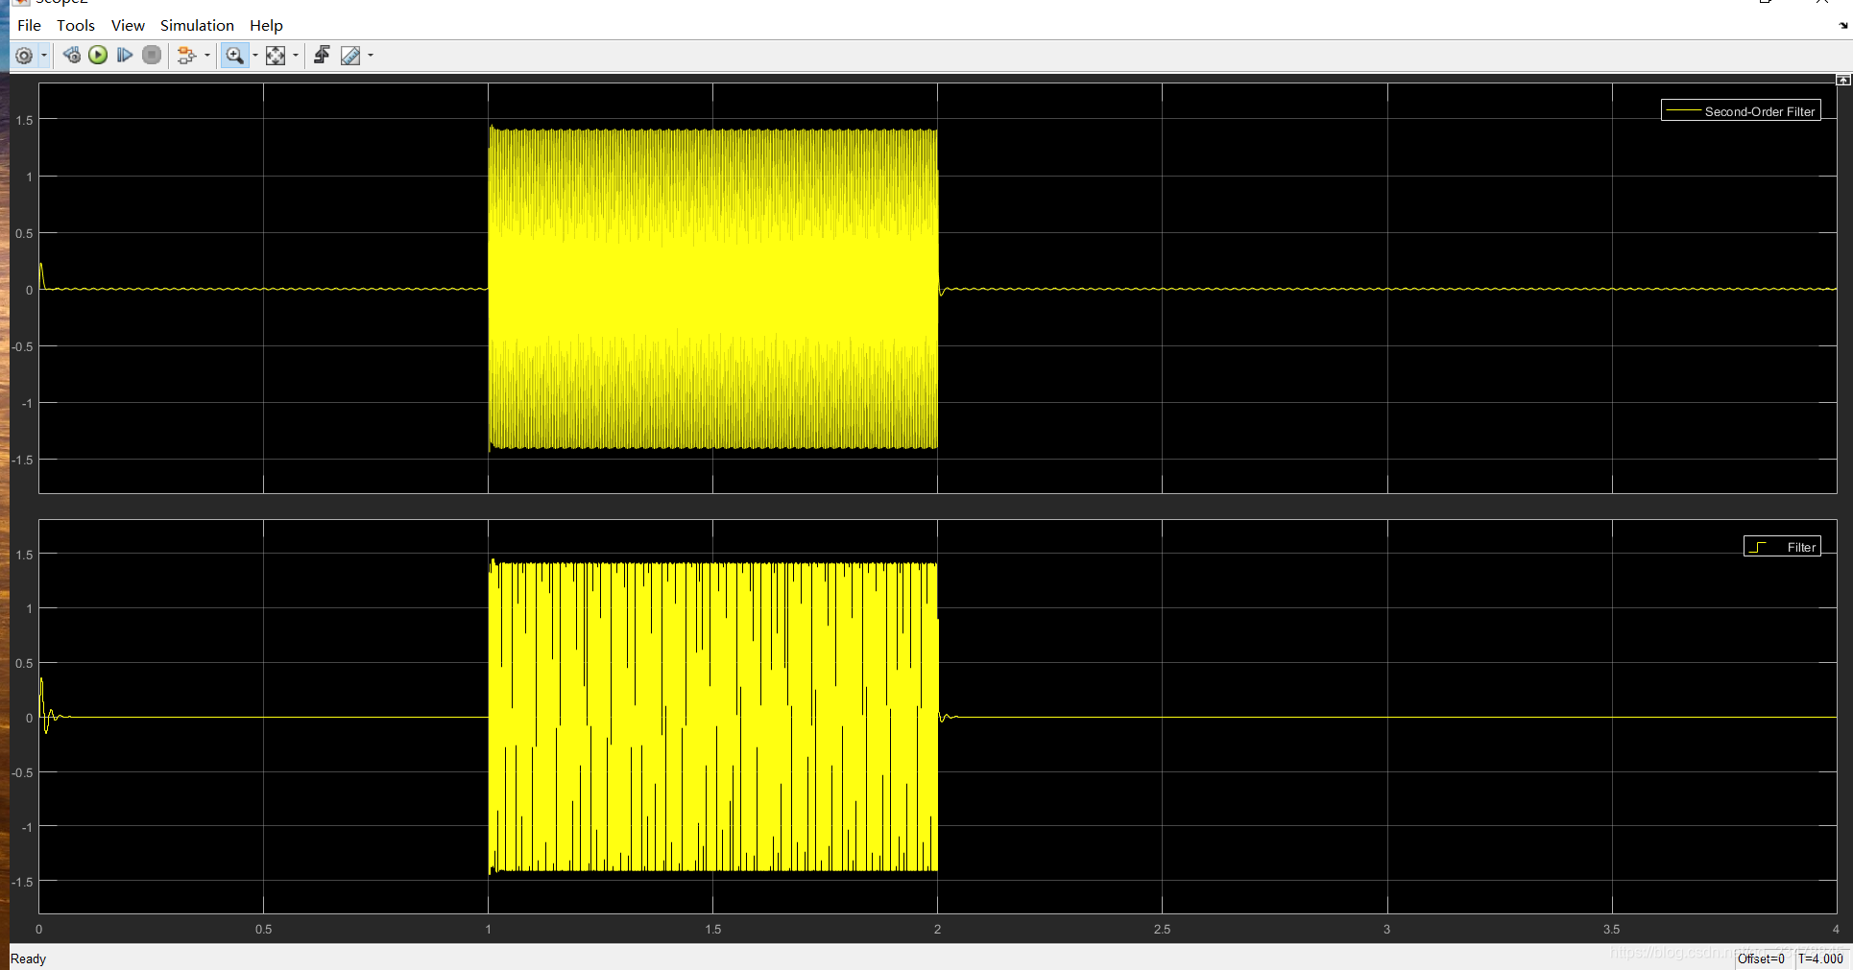Click inside the Second-Order Filter waveform burst
Image resolution: width=1853 pixels, height=970 pixels.
712,288
